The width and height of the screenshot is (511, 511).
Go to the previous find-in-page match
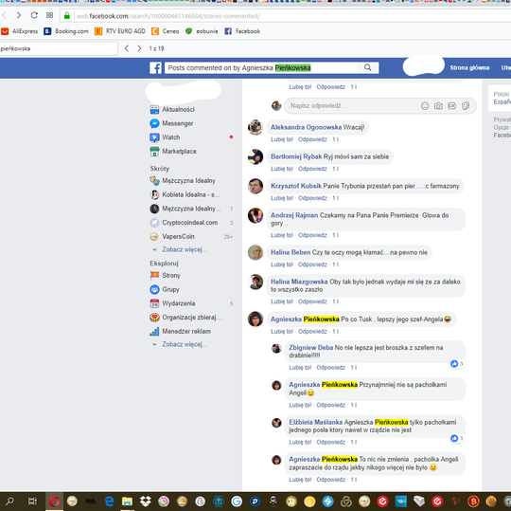pyautogui.click(x=127, y=48)
